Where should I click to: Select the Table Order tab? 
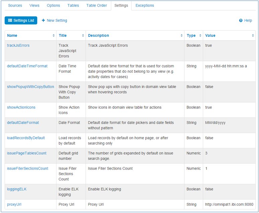click(97, 6)
